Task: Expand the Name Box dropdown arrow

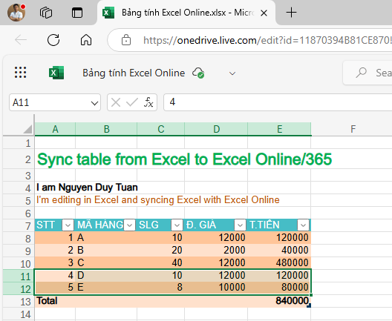Action: 94,103
